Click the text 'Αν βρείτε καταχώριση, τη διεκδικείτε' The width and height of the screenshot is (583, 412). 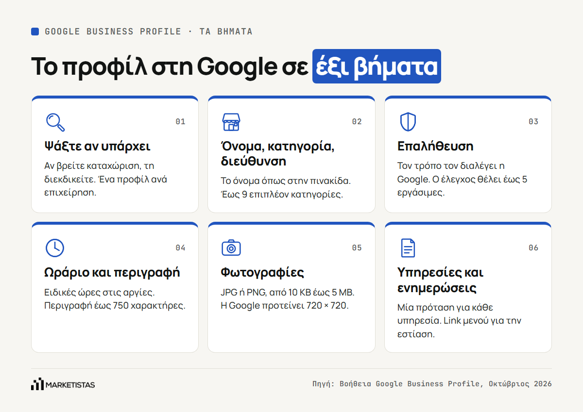click(x=99, y=172)
